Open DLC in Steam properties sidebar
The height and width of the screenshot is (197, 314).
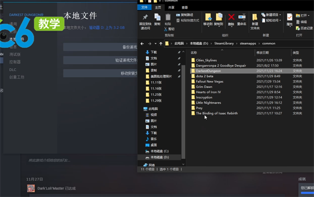coord(13,70)
